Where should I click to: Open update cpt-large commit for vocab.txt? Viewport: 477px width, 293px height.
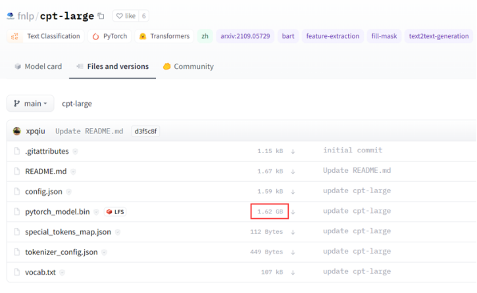(x=357, y=271)
